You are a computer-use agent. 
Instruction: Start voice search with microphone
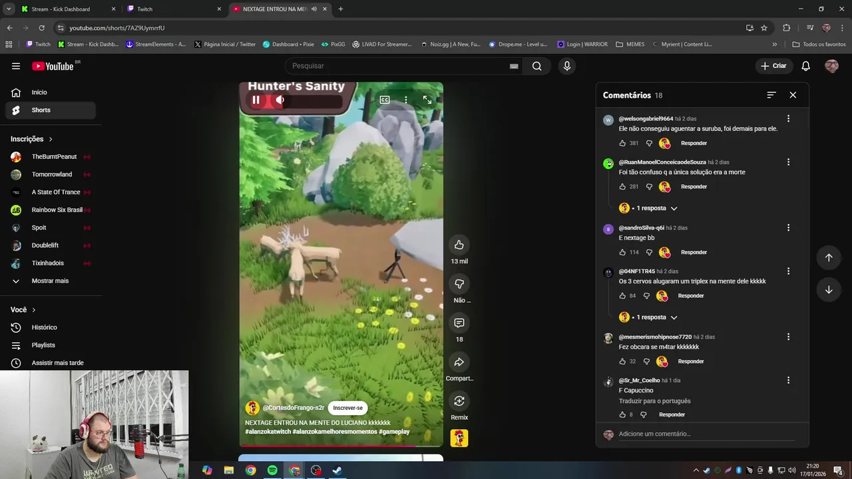pos(567,66)
